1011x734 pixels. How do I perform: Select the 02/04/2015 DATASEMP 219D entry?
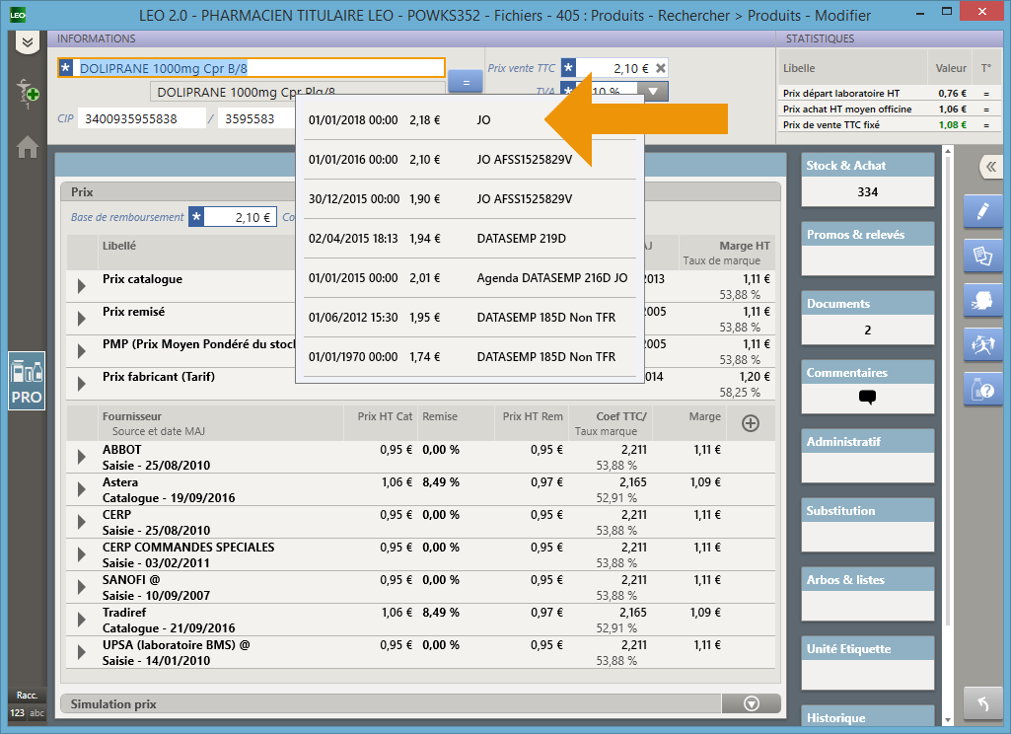pos(469,239)
